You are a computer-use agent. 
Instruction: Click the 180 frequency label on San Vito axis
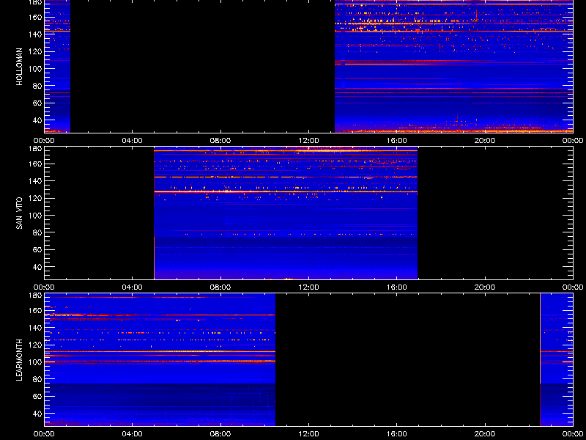(35, 149)
